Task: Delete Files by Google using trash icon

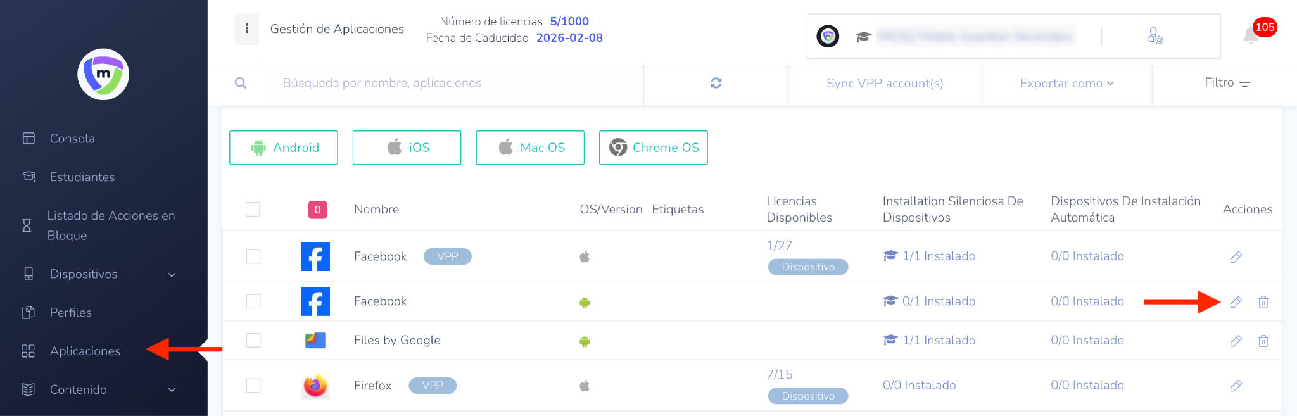Action: (1263, 341)
